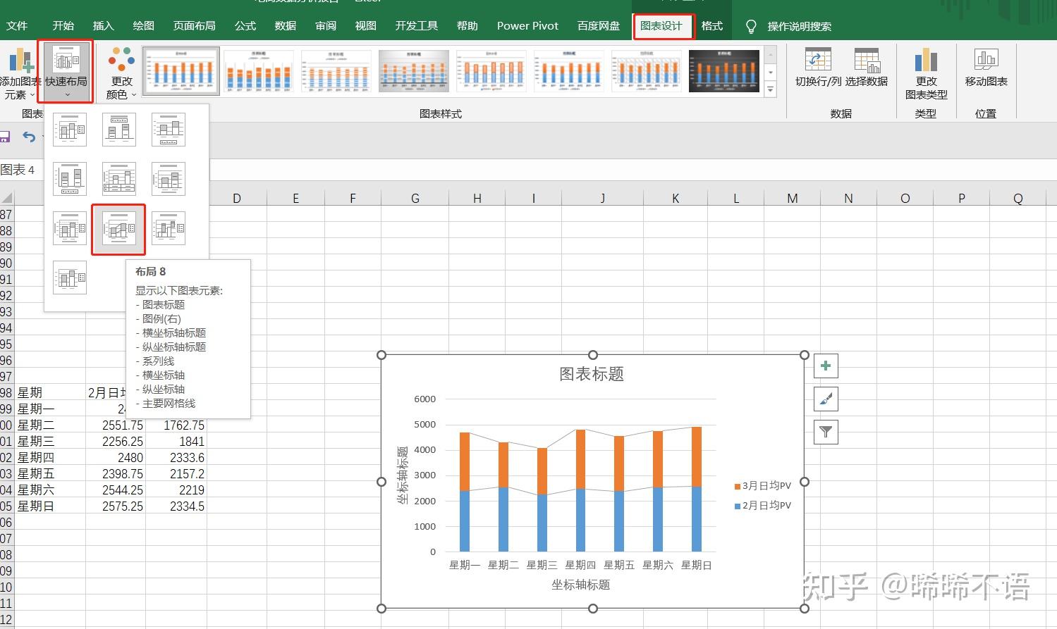Open the Power Pivot tab
Screen dimensions: 1057x629
(527, 26)
